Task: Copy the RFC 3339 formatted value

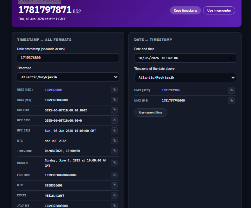Action: point(114,120)
